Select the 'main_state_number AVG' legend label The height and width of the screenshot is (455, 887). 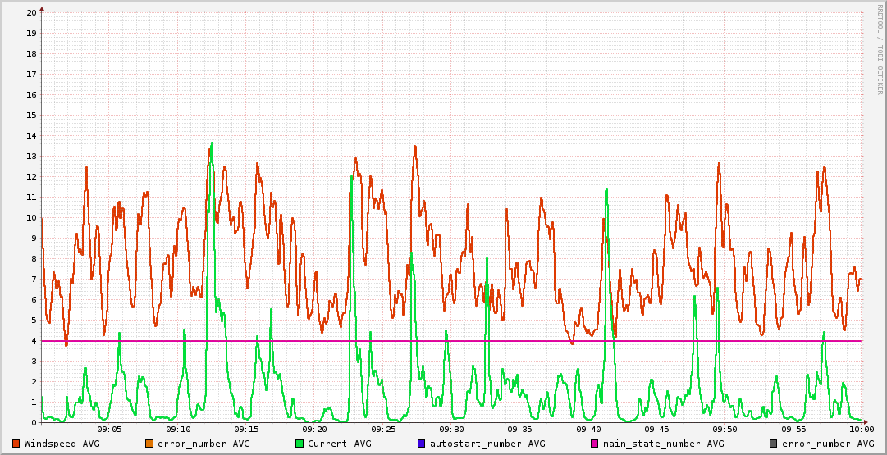click(x=663, y=444)
